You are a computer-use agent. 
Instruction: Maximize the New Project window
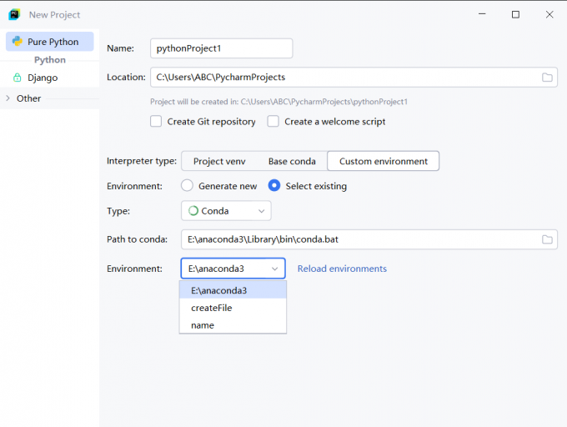click(515, 14)
